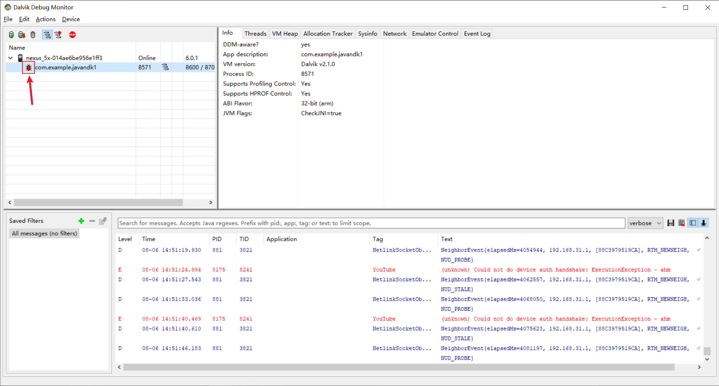The width and height of the screenshot is (719, 386).
Task: Switch to the Threads tab
Action: pyautogui.click(x=255, y=34)
